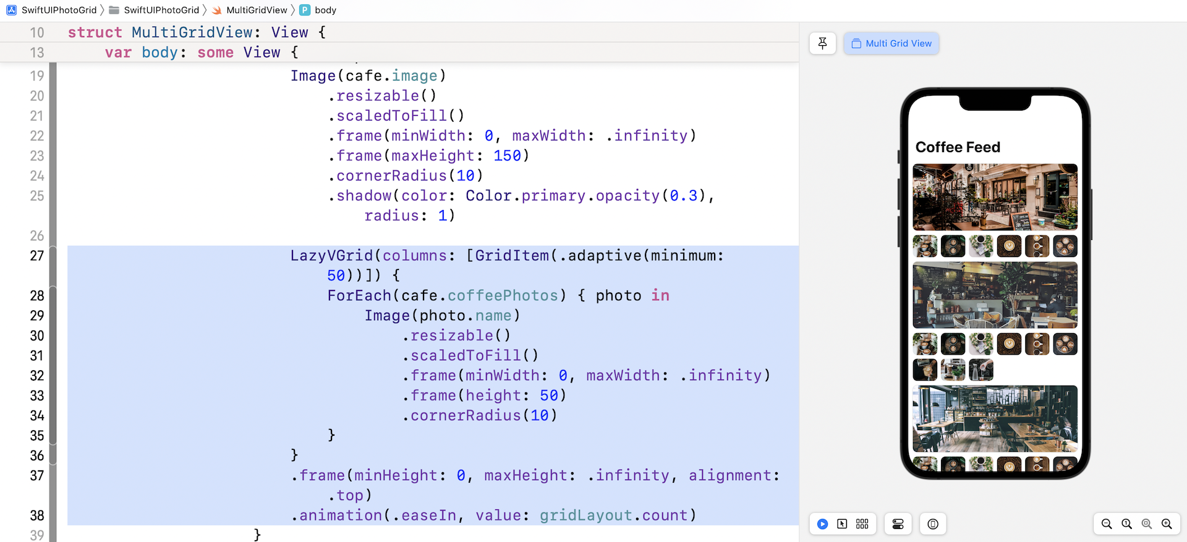Click the first cafe photo in preview

coord(995,197)
